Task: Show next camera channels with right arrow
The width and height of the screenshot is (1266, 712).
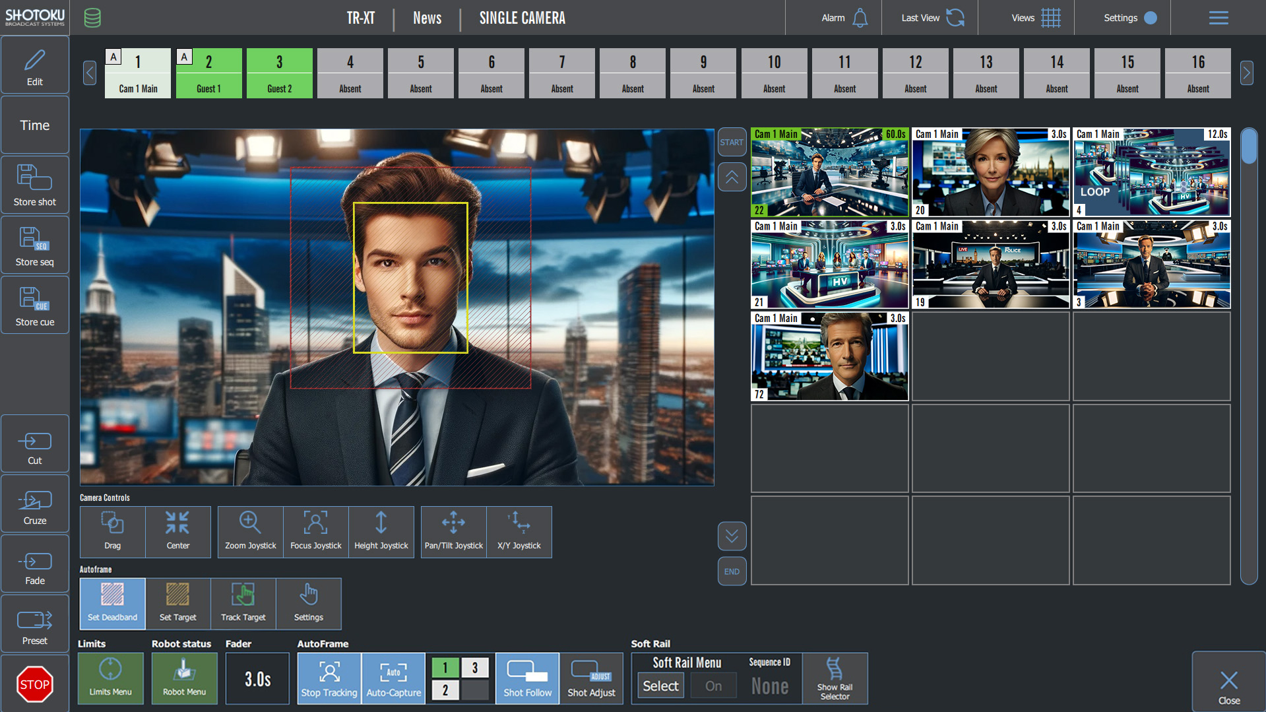Action: tap(1246, 73)
